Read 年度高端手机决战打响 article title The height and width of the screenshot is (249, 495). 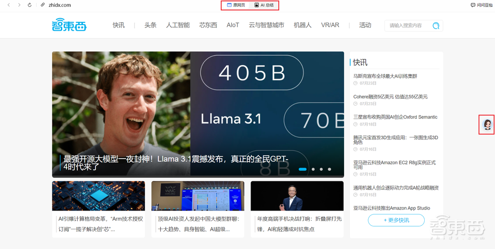(299, 224)
